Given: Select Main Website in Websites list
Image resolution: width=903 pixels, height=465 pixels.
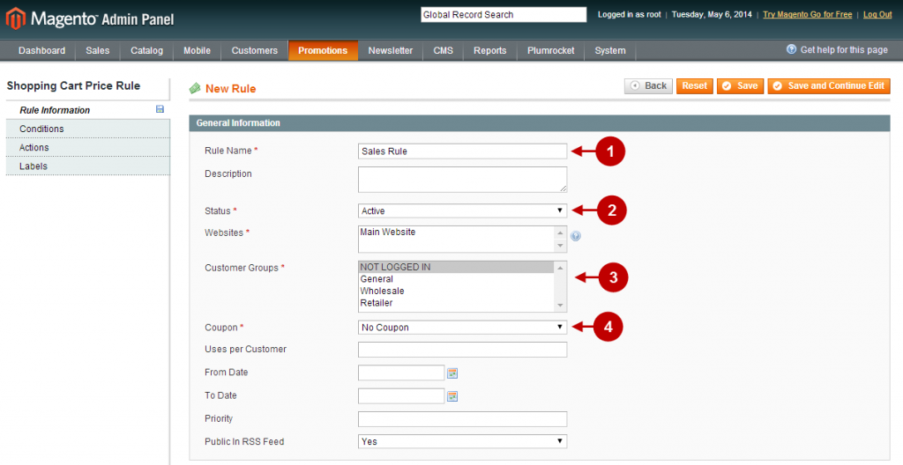Looking at the screenshot, I should pyautogui.click(x=457, y=232).
